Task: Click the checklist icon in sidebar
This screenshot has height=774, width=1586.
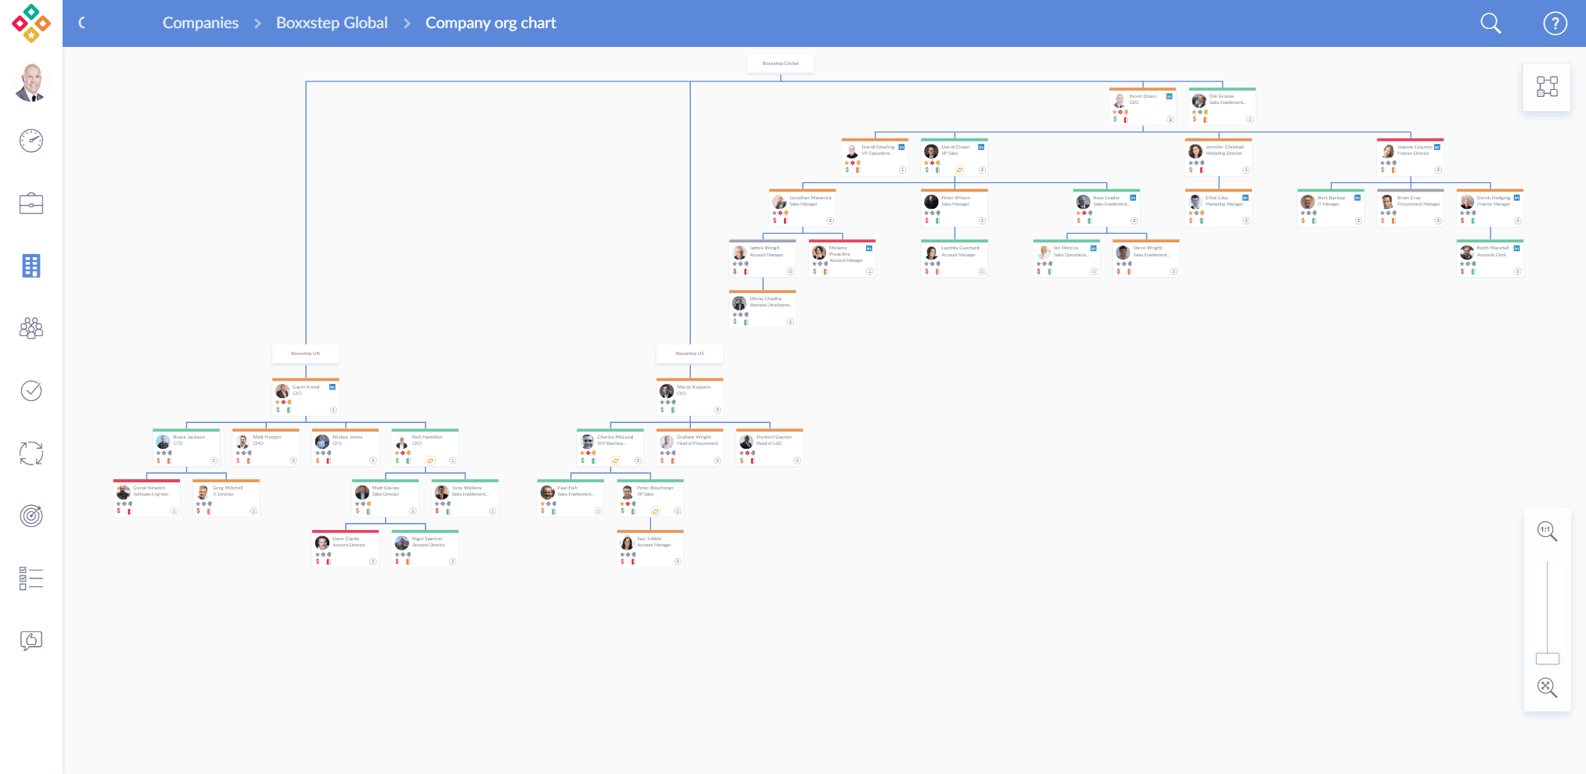Action: coord(31,578)
